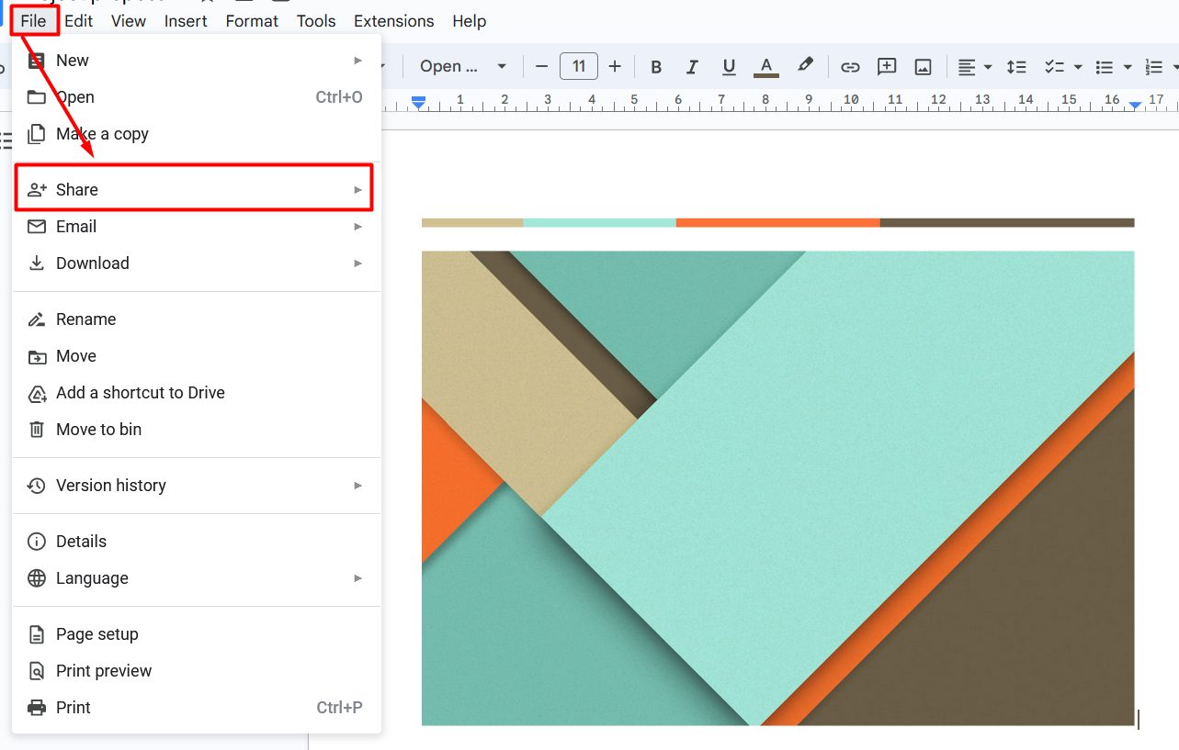The height and width of the screenshot is (750, 1179).
Task: Insert a link
Action: (x=850, y=66)
